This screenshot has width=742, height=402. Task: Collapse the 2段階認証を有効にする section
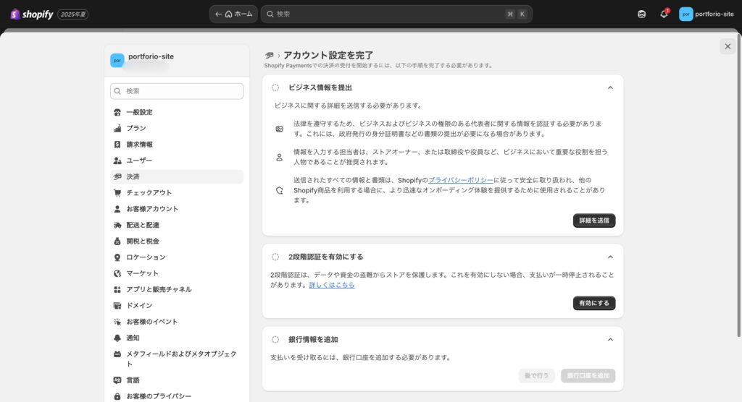pos(610,257)
